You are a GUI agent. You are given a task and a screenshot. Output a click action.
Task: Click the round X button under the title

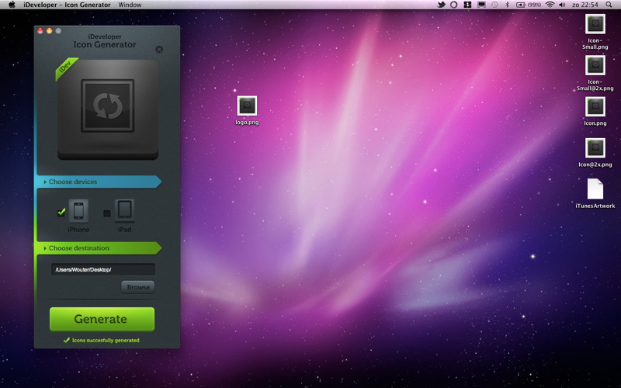(159, 50)
